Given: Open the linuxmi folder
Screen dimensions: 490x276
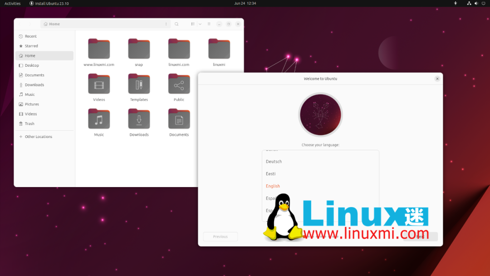Looking at the screenshot, I should pos(219,49).
